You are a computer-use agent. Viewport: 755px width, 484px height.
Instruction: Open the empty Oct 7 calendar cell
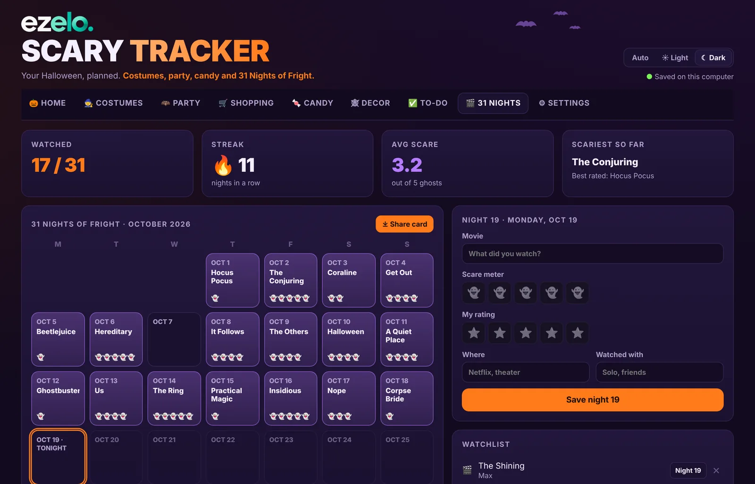tap(174, 340)
